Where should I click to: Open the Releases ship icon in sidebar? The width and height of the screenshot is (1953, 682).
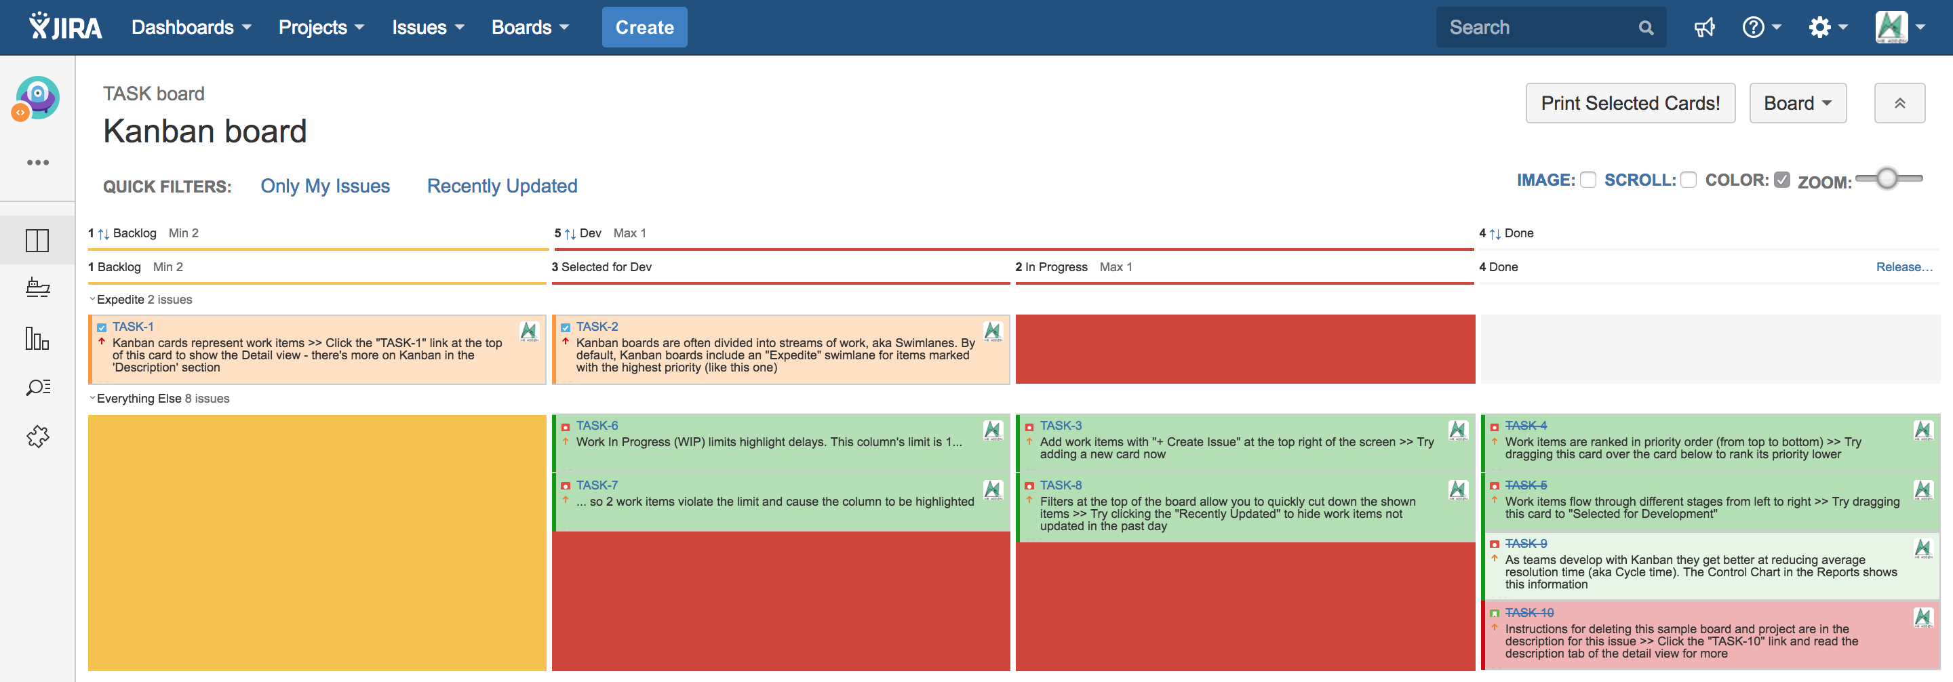37,288
